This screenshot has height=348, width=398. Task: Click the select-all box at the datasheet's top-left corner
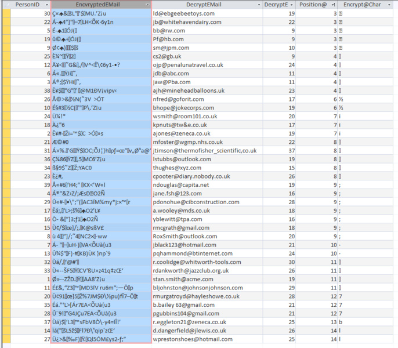pyautogui.click(x=6, y=5)
